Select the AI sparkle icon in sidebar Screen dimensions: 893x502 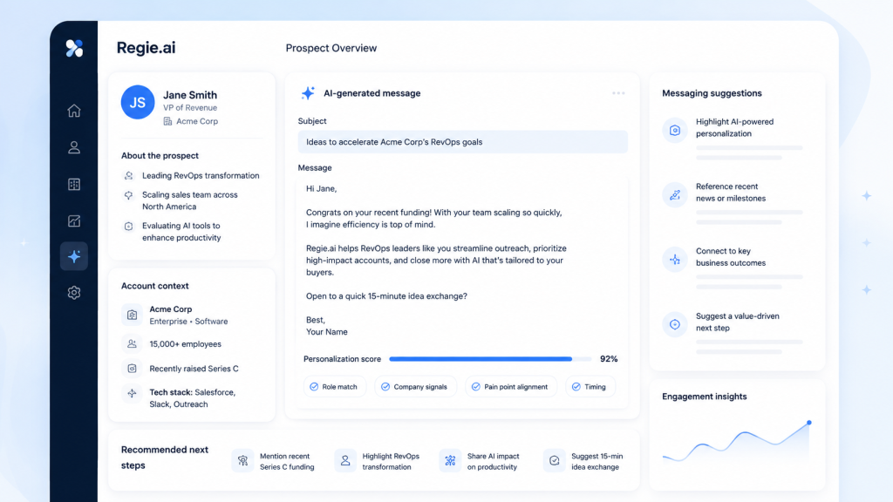pyautogui.click(x=74, y=256)
